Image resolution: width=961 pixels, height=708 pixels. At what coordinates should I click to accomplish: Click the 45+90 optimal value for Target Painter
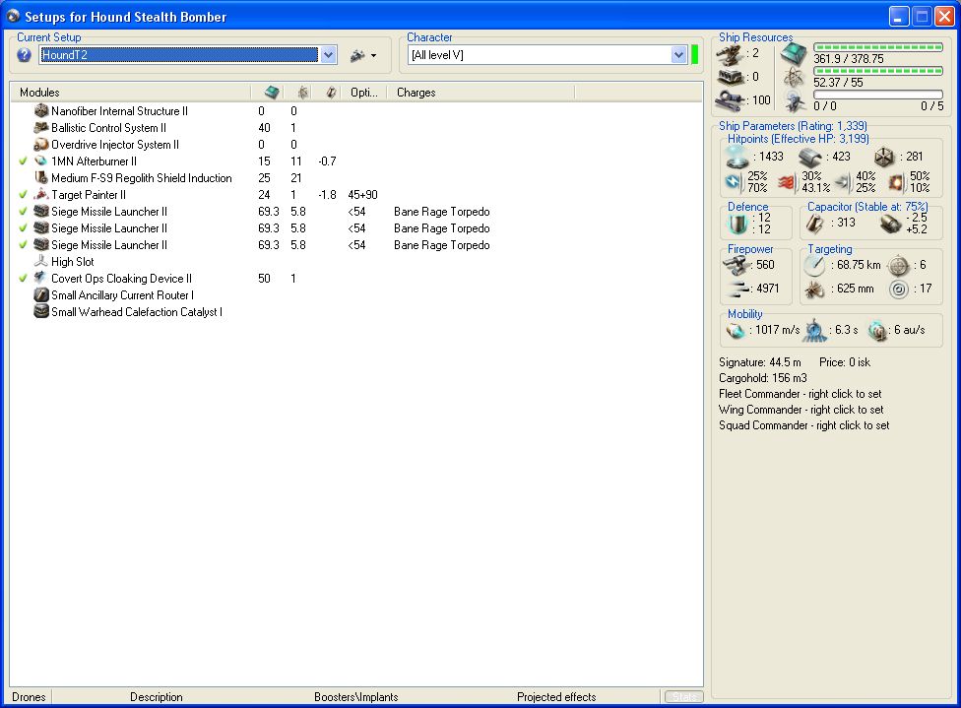(362, 195)
